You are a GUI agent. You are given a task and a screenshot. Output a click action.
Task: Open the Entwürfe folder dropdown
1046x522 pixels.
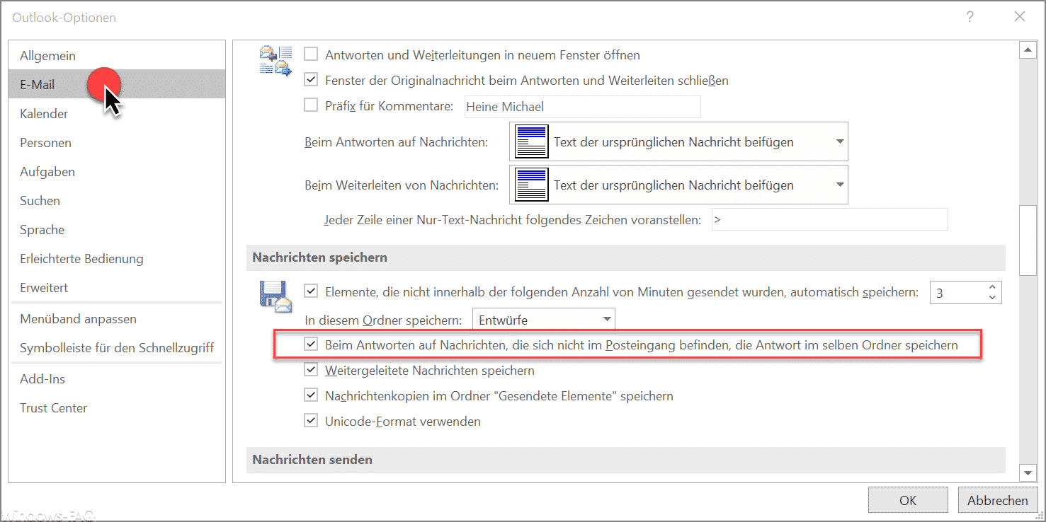point(543,320)
